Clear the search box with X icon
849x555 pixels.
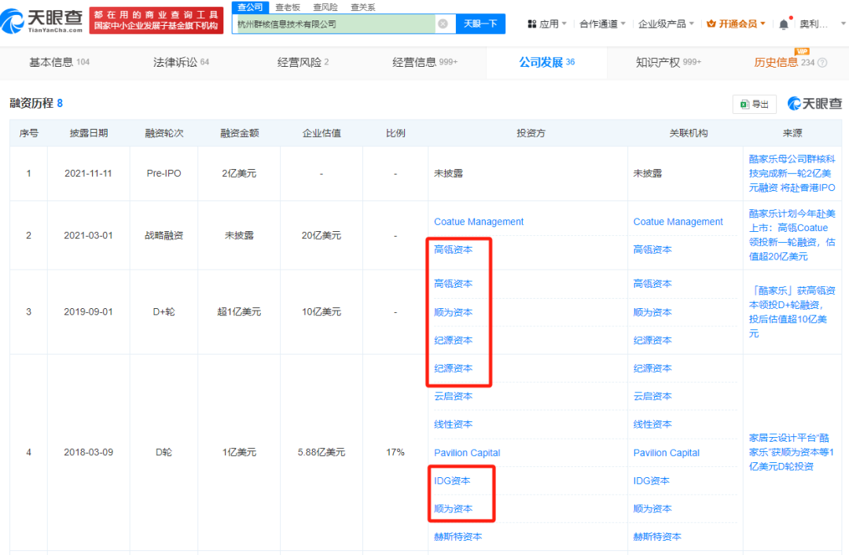443,24
